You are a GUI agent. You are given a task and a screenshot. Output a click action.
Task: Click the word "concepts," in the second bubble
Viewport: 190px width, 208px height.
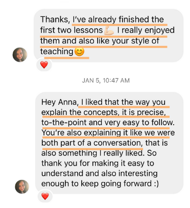pyautogui.click(x=101, y=112)
